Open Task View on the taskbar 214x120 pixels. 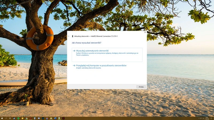(x=10, y=118)
